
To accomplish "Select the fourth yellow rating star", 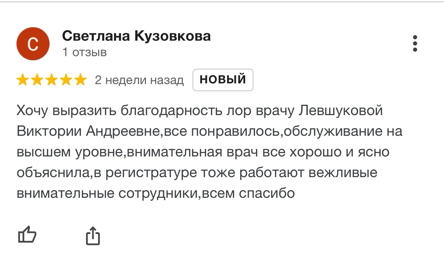I will pyautogui.click(x=66, y=80).
